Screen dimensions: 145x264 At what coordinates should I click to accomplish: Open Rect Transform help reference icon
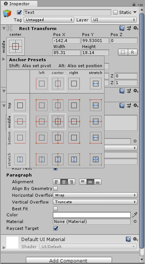coord(122,28)
